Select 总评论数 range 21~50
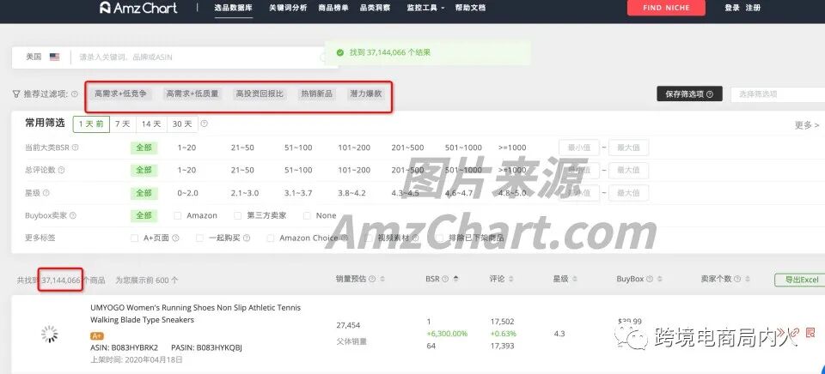The image size is (825, 374). coord(242,170)
